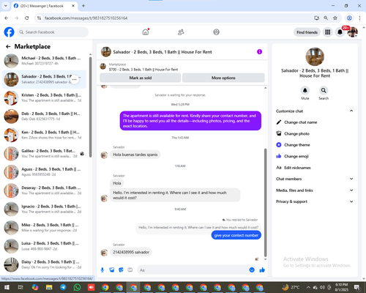
Task: Open Kristen's conversation
Action: coord(44,98)
